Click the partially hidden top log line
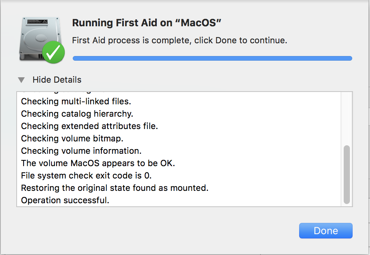Viewport: 370px width, 255px height. click(x=62, y=93)
